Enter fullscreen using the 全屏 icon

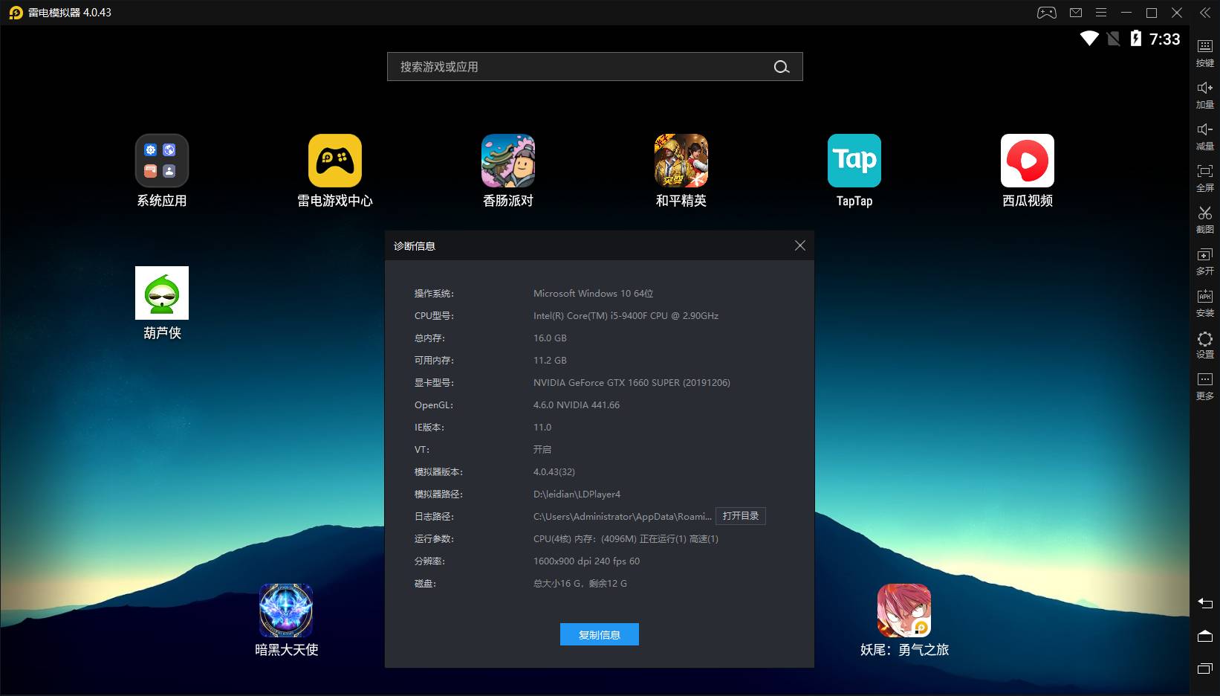[x=1204, y=177]
